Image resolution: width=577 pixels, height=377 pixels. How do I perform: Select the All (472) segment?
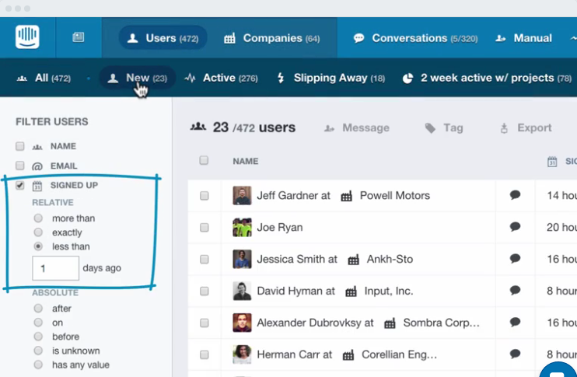pyautogui.click(x=44, y=78)
